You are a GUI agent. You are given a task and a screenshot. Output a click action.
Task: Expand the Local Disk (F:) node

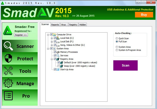52,42
